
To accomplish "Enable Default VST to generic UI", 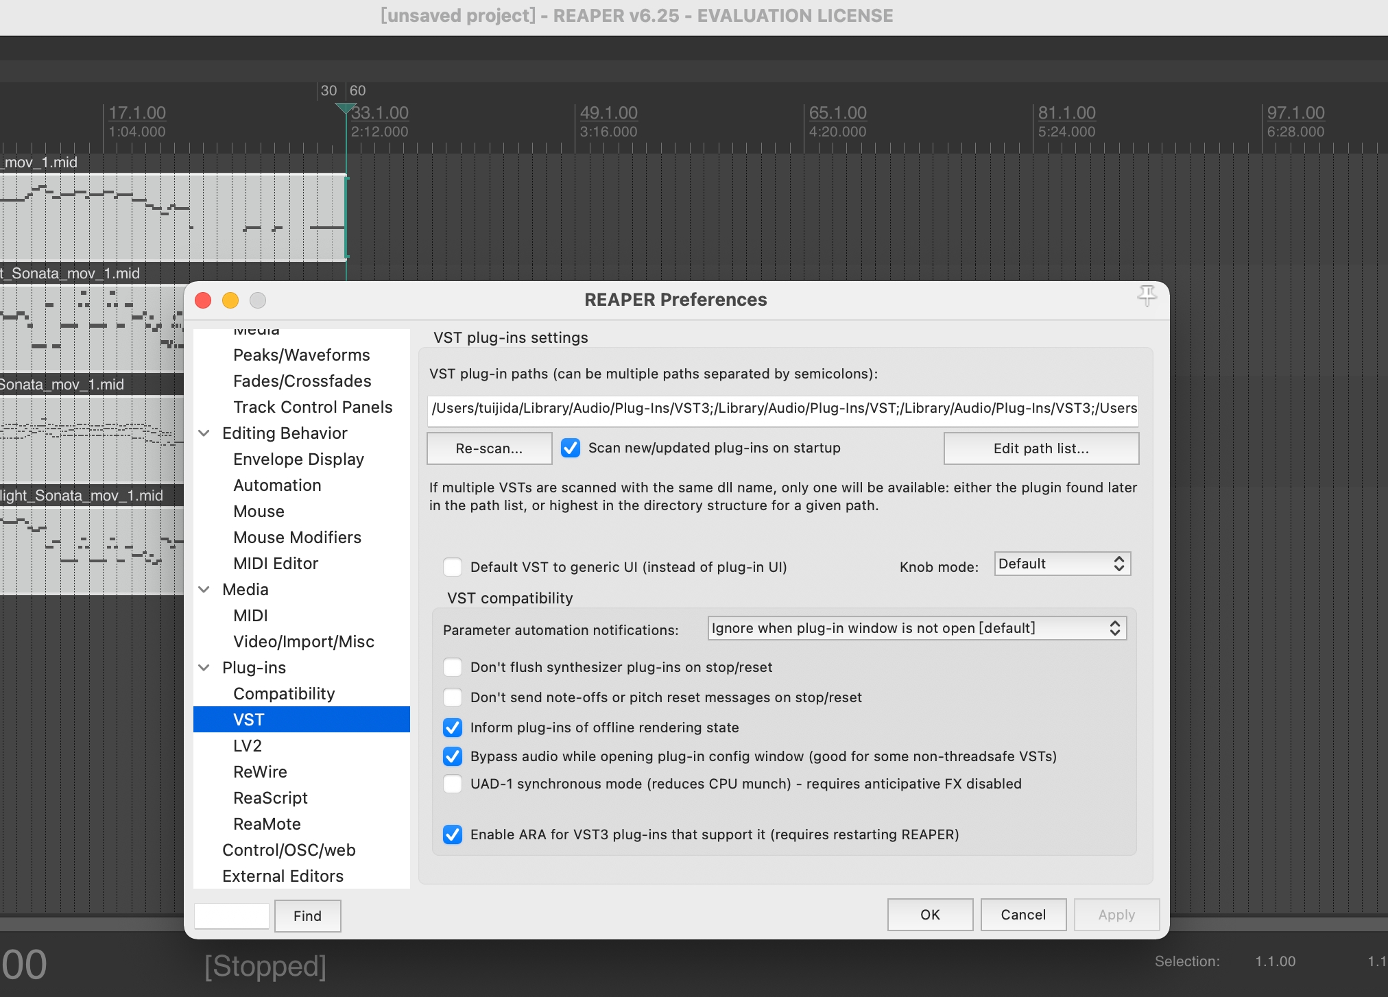I will (x=453, y=567).
